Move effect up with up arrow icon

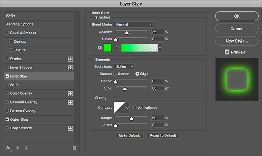click(18, 148)
